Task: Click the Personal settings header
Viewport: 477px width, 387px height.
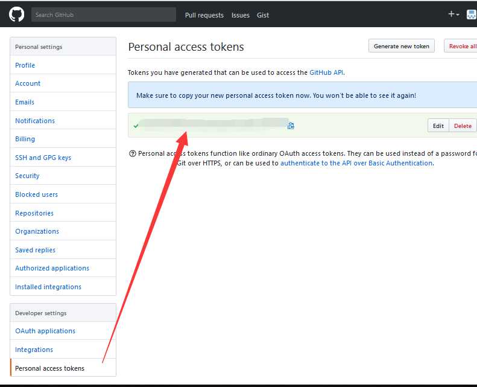Action: click(63, 46)
